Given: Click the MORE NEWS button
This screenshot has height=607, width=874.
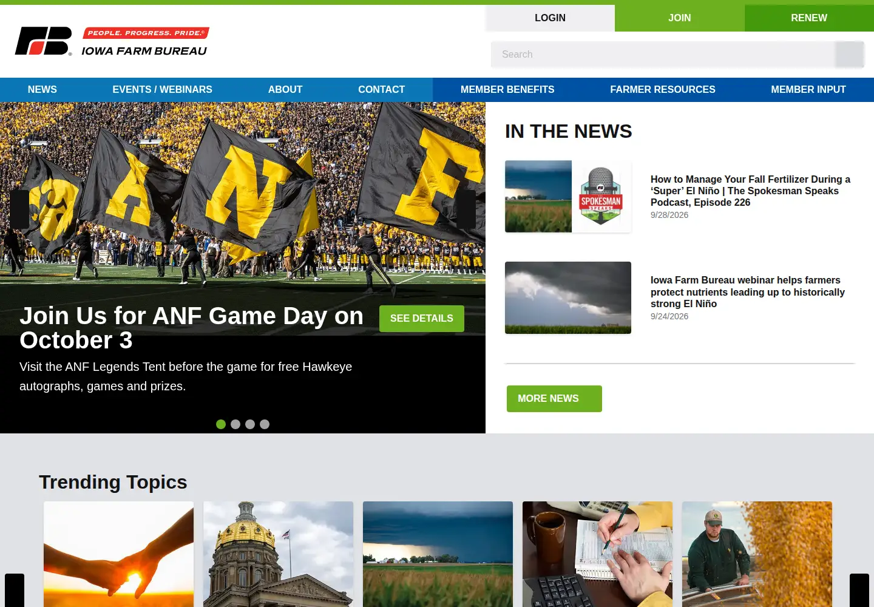Looking at the screenshot, I should 554,399.
